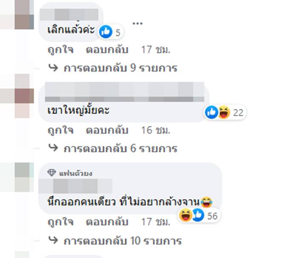Click the like reaction icon showing 5
297x258 pixels.
pyautogui.click(x=106, y=32)
